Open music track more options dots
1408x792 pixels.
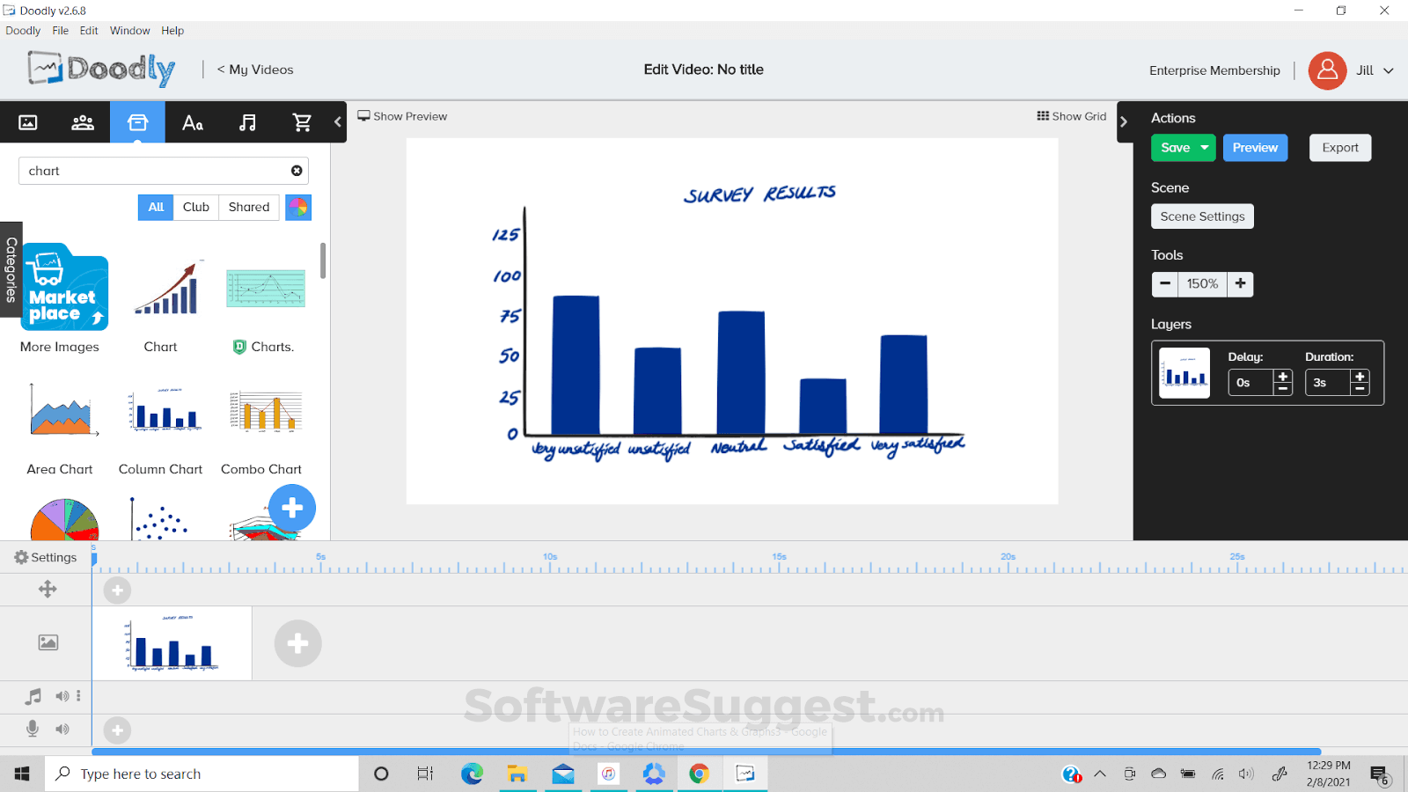pyautogui.click(x=78, y=695)
